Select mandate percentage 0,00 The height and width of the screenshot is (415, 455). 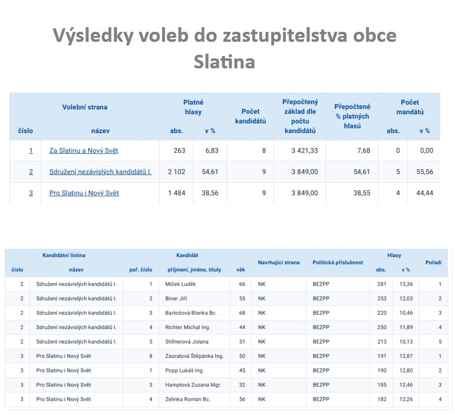tap(427, 151)
